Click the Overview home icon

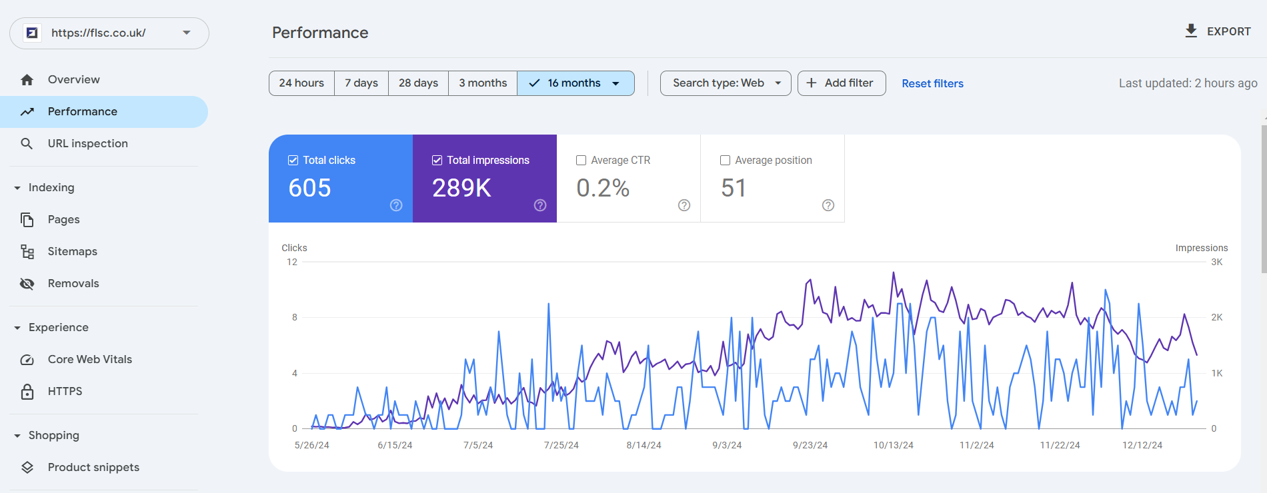27,80
